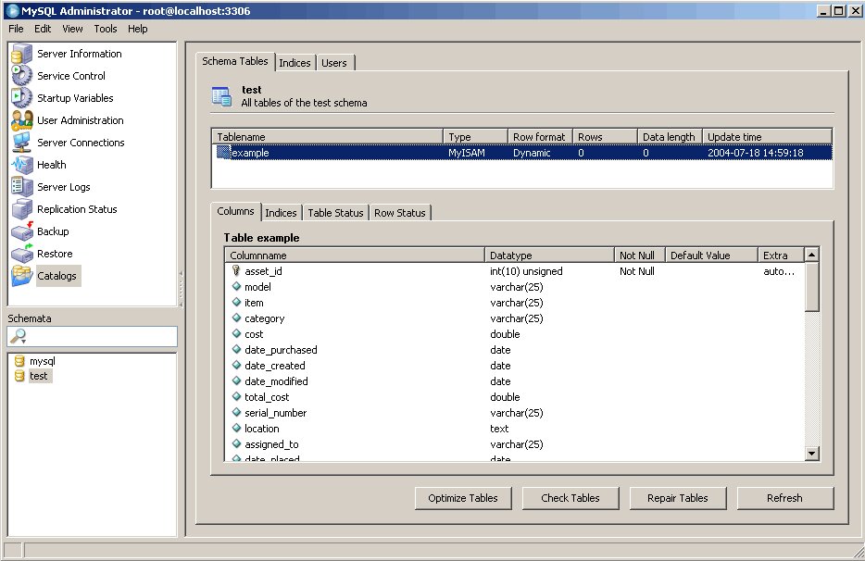
Task: Click the Default Value column header
Action: 711,256
